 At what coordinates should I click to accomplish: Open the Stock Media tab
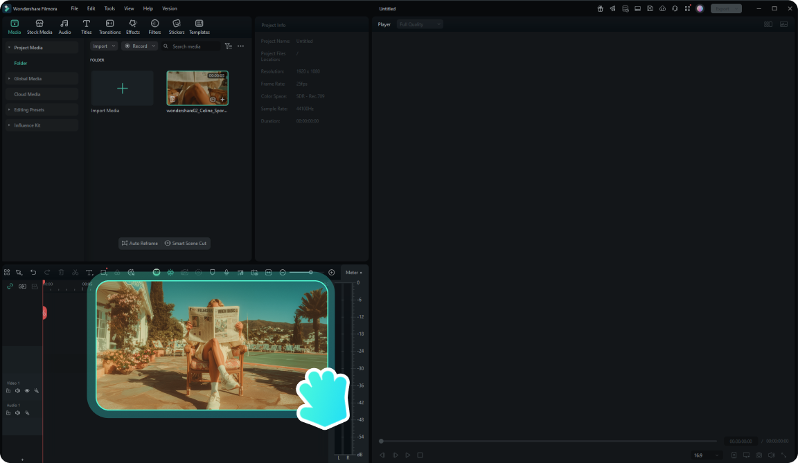pos(39,27)
